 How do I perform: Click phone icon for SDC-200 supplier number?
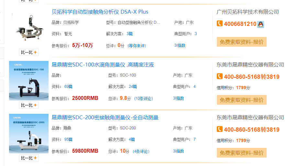(220, 129)
